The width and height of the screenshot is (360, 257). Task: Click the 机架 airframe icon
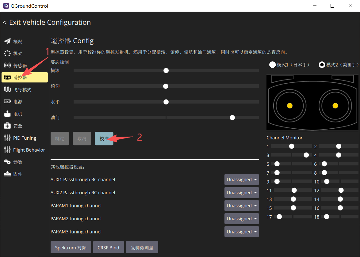7,53
